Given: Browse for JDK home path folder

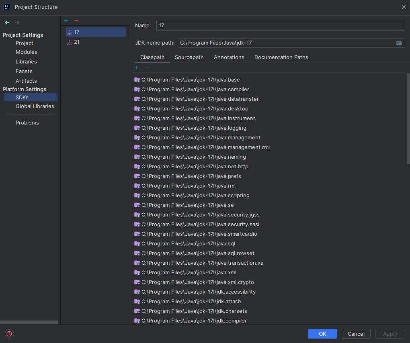Looking at the screenshot, I should (399, 43).
